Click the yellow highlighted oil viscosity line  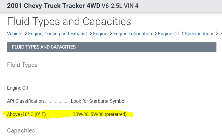(x=67, y=114)
